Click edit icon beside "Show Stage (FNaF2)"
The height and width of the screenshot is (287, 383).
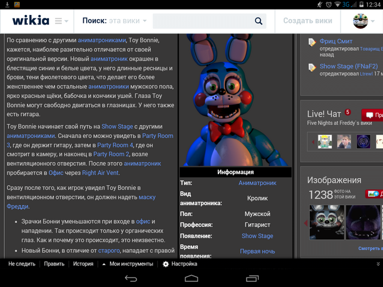[x=312, y=68]
